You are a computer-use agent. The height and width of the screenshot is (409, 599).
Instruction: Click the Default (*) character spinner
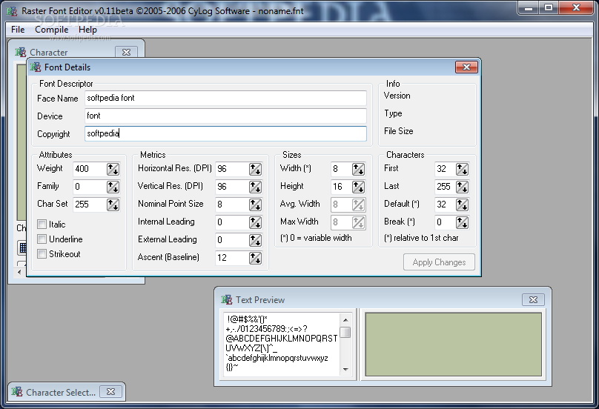pyautogui.click(x=463, y=204)
